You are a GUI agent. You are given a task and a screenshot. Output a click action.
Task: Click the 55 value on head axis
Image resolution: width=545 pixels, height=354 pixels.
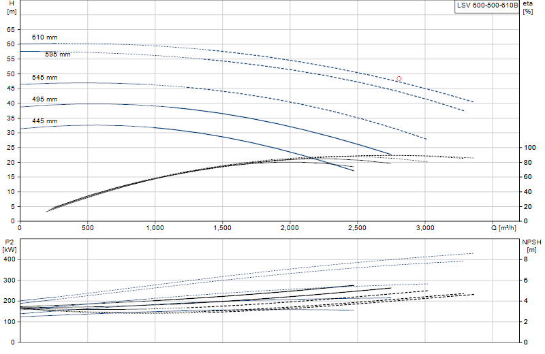click(x=11, y=59)
